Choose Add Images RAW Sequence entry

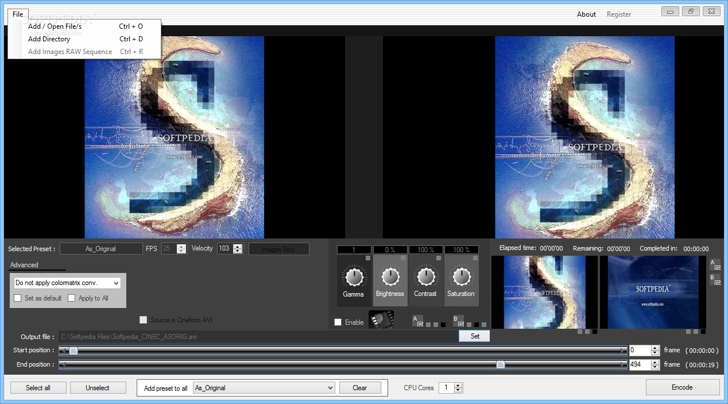pyautogui.click(x=84, y=52)
